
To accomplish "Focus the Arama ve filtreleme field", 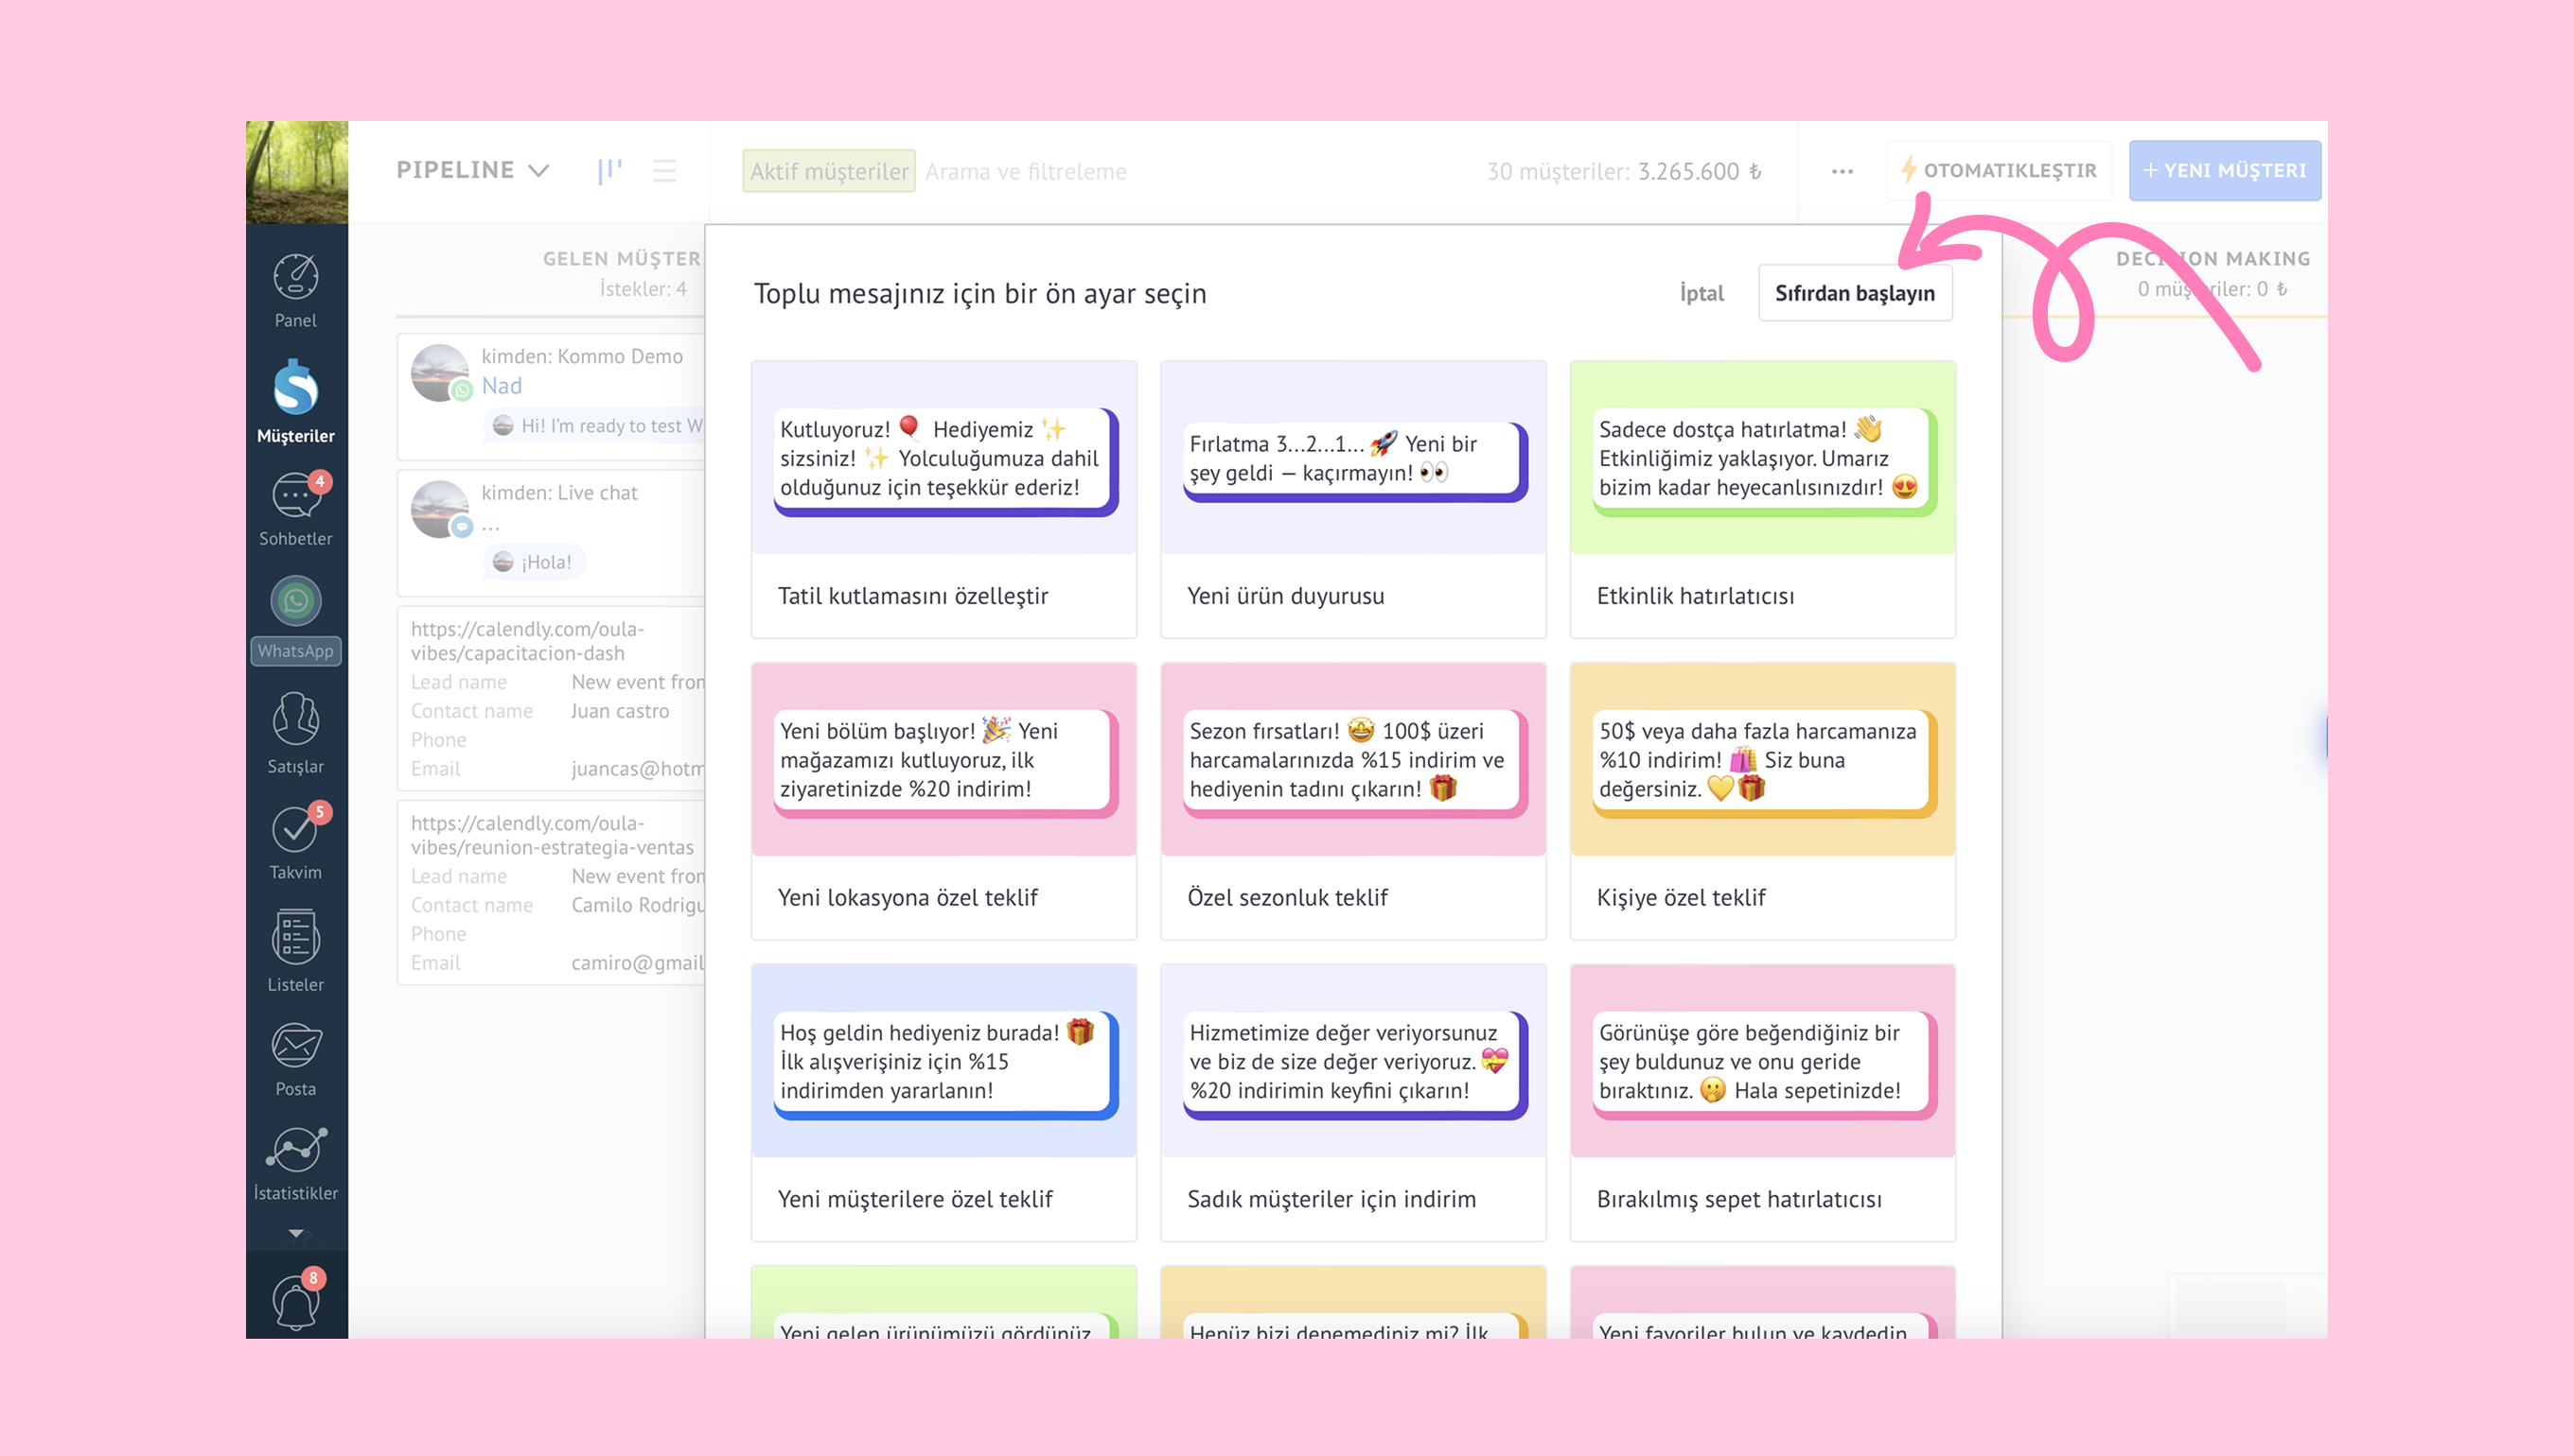I will click(1025, 171).
